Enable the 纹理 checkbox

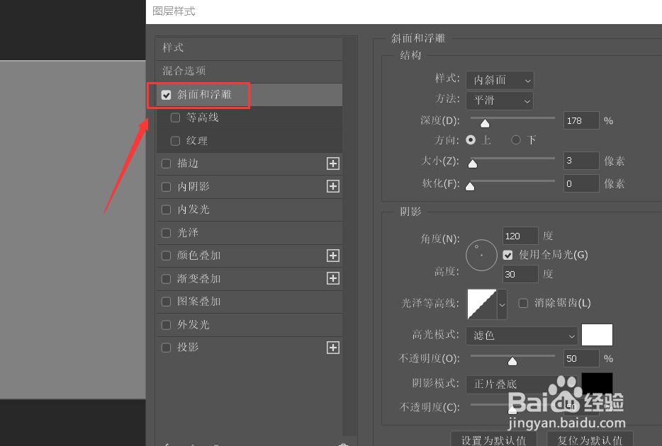coord(175,141)
